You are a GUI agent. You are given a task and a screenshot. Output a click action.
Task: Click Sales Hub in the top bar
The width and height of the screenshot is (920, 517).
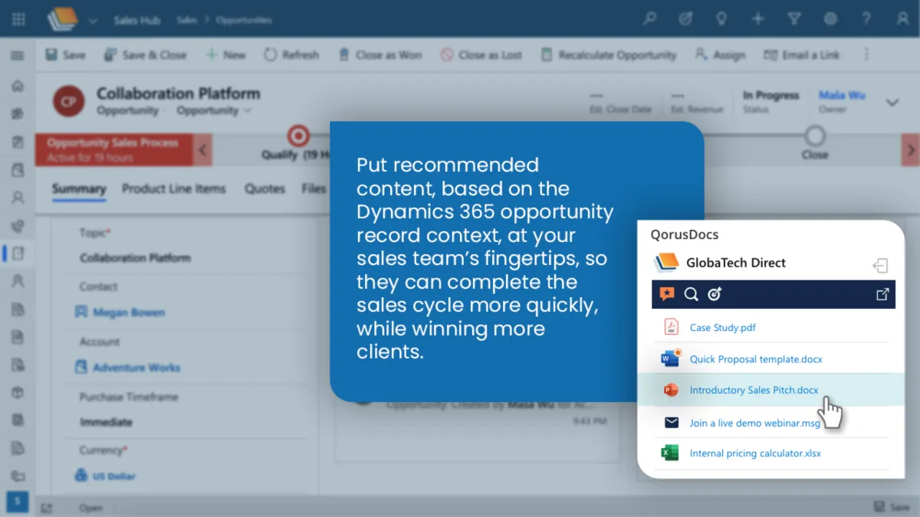coord(136,21)
